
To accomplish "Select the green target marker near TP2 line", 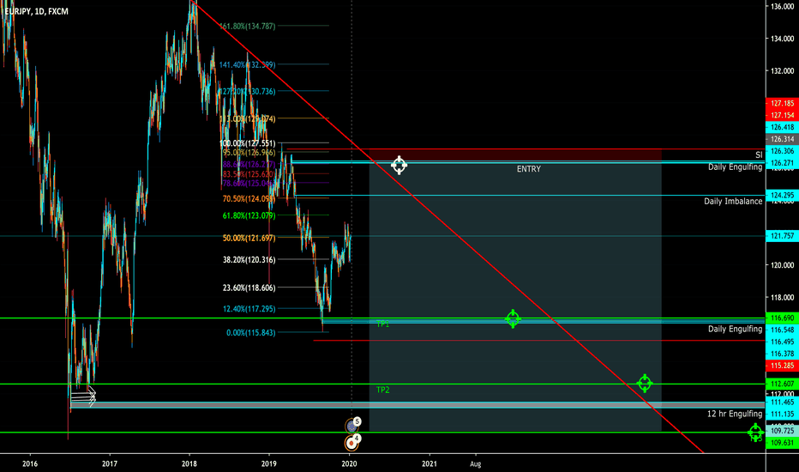I will click(x=645, y=383).
